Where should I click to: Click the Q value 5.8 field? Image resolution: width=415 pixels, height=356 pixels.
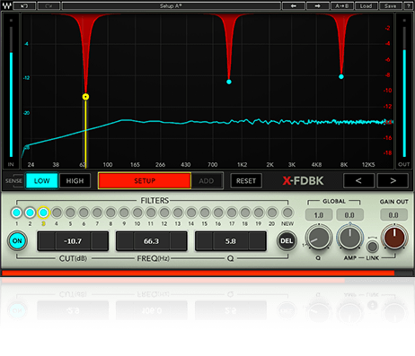(x=231, y=241)
